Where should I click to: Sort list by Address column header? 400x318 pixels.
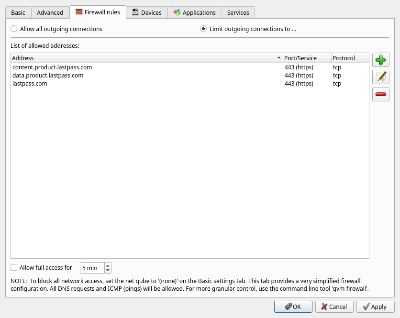tap(147, 58)
